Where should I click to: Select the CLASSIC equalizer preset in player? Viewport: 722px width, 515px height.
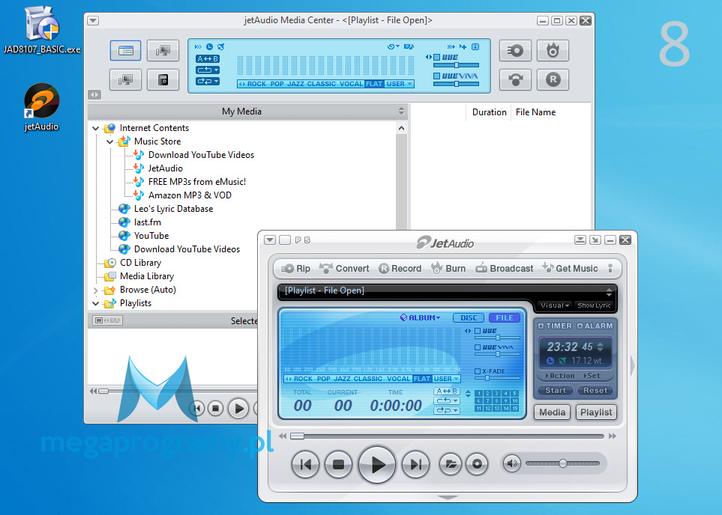(368, 379)
